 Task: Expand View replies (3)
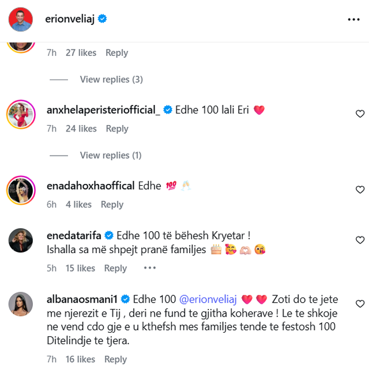(111, 79)
